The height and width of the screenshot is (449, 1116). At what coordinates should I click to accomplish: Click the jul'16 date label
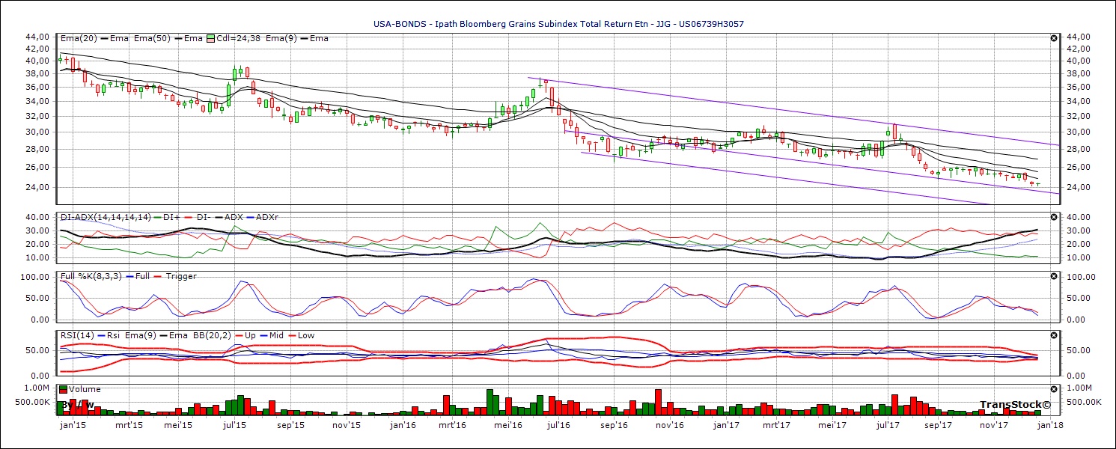(x=558, y=425)
